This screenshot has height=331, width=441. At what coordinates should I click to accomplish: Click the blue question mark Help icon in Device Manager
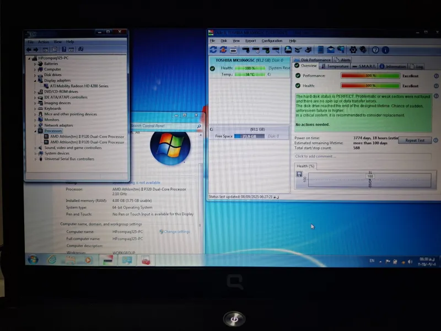tap(64, 50)
